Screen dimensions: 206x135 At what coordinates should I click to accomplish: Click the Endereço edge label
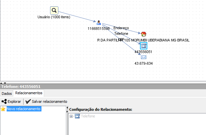[121, 28]
